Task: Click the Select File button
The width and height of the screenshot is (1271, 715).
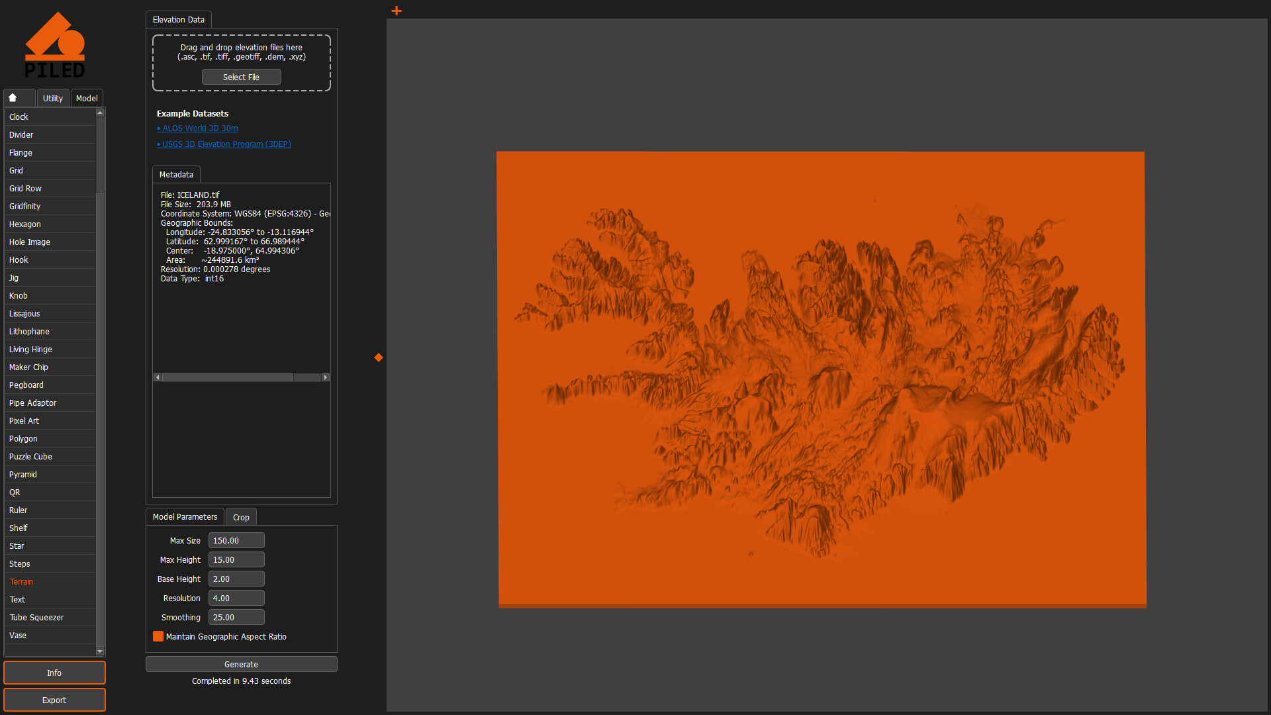Action: [241, 77]
